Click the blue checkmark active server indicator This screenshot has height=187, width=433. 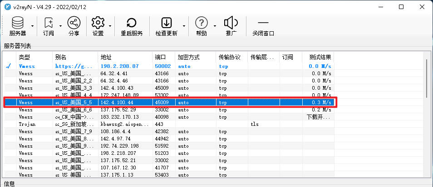(9, 66)
